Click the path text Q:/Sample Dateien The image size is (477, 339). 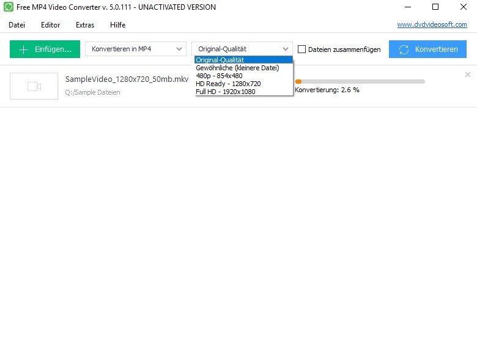coord(92,92)
